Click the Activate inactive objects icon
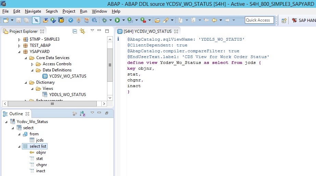Screen dimensions: 316x176 tap(87, 20)
